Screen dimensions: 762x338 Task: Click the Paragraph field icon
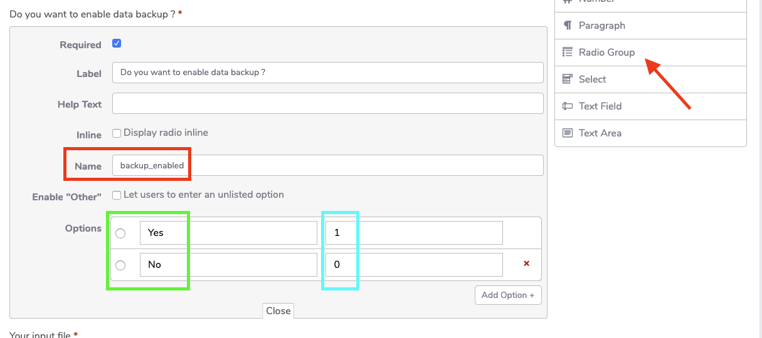coord(568,26)
